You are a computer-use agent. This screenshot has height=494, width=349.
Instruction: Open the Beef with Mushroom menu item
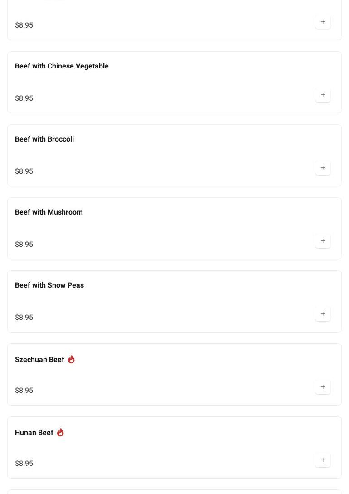(49, 212)
